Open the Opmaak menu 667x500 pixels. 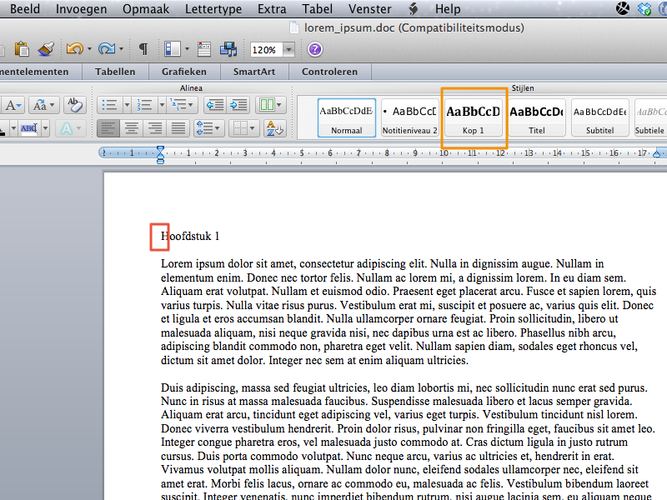(146, 8)
